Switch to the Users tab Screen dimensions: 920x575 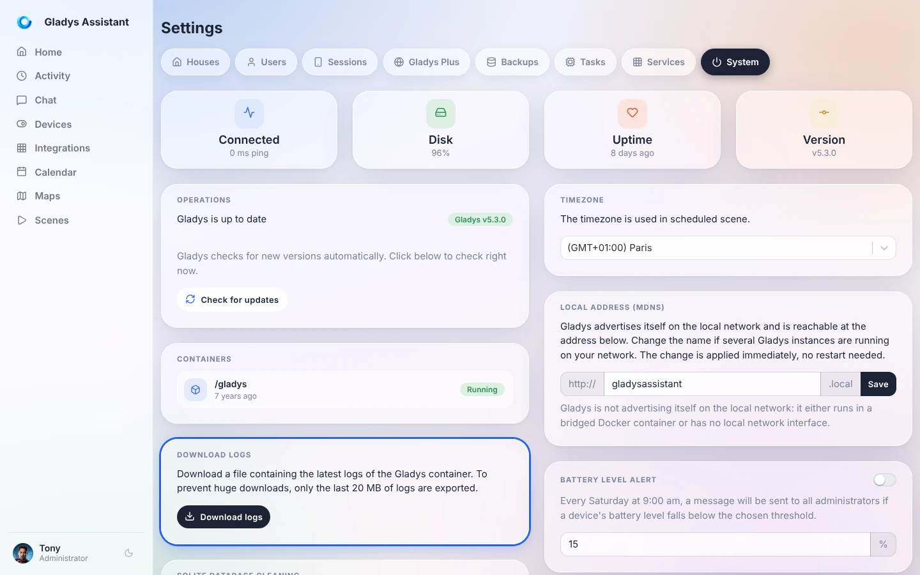pyautogui.click(x=266, y=62)
